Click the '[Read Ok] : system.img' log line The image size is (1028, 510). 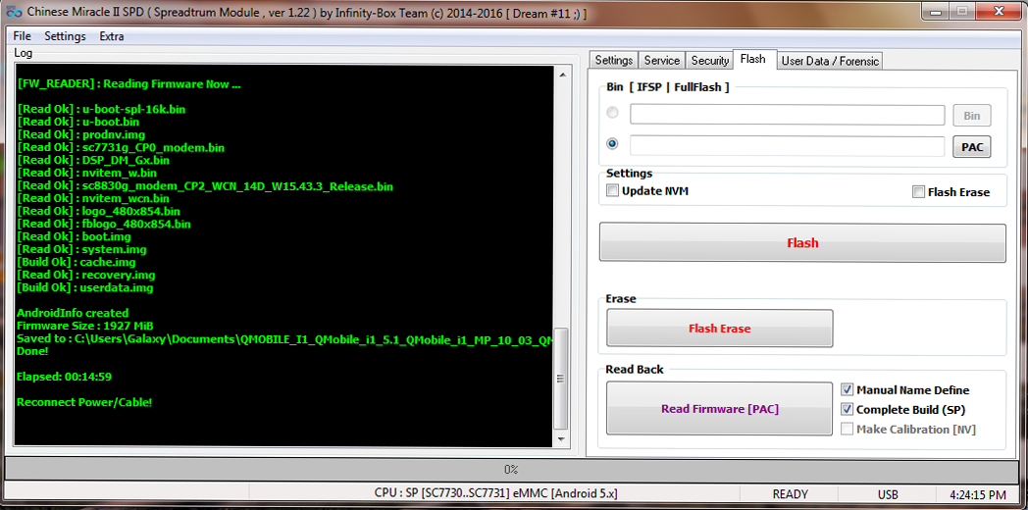(82, 250)
